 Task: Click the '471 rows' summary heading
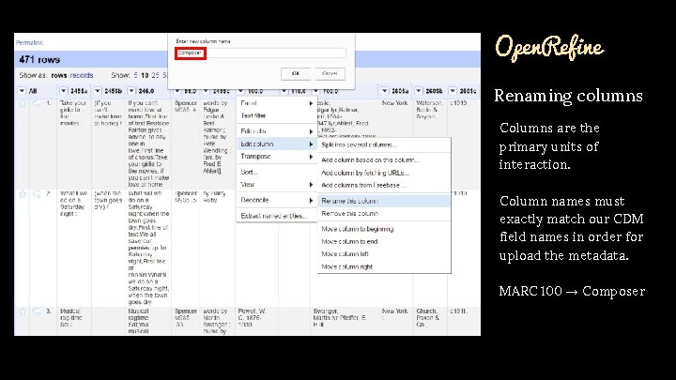click(39, 59)
